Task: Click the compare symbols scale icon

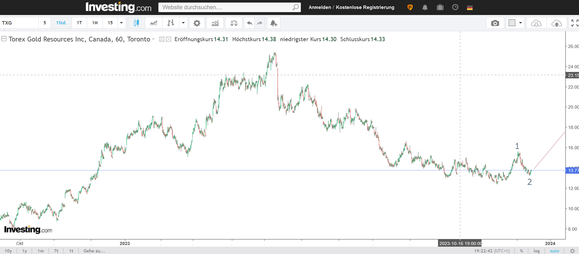Action: click(x=234, y=23)
